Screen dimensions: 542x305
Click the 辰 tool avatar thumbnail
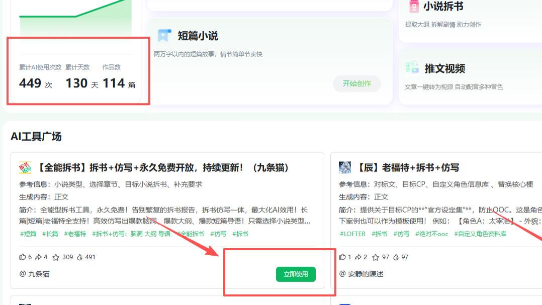click(346, 167)
